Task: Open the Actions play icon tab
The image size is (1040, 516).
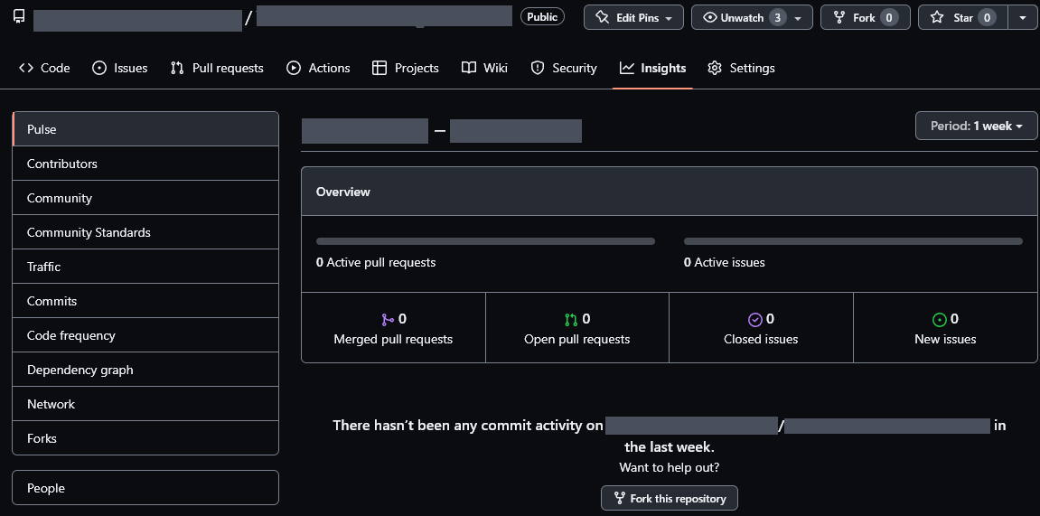Action: click(x=294, y=68)
